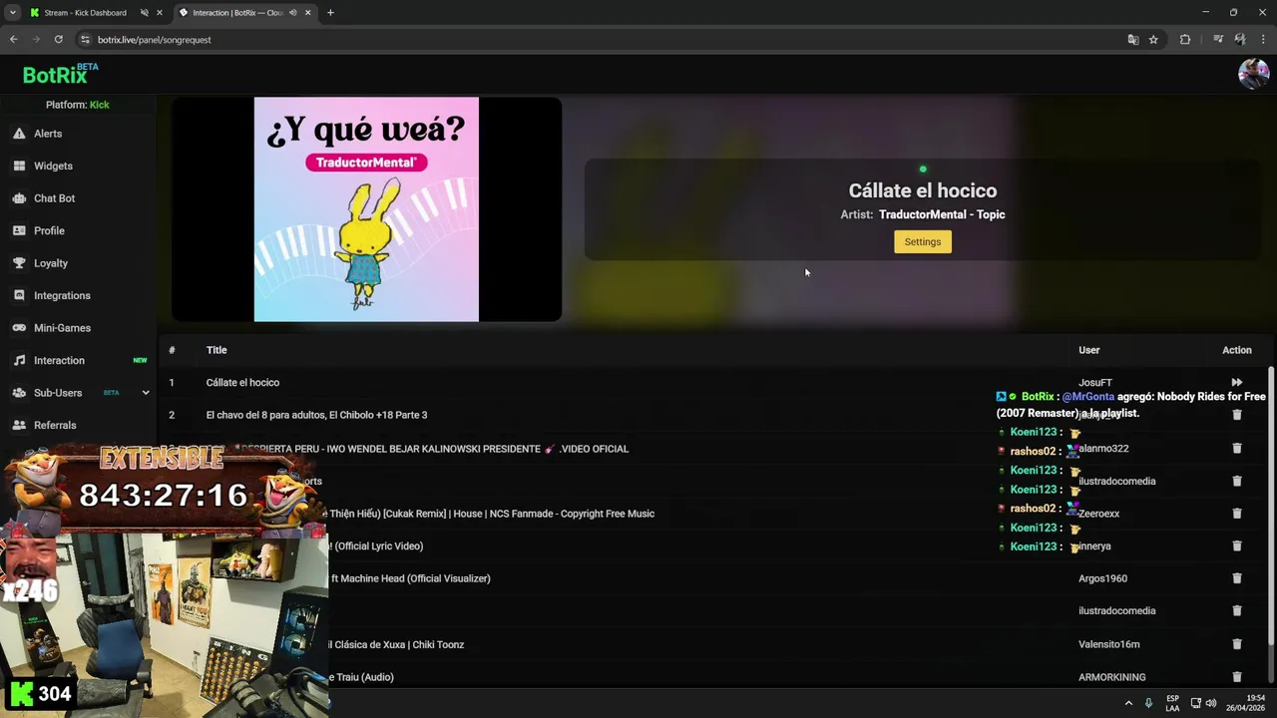The width and height of the screenshot is (1277, 718).
Task: Select the Interaction | BotRix browser tab
Action: pos(237,13)
